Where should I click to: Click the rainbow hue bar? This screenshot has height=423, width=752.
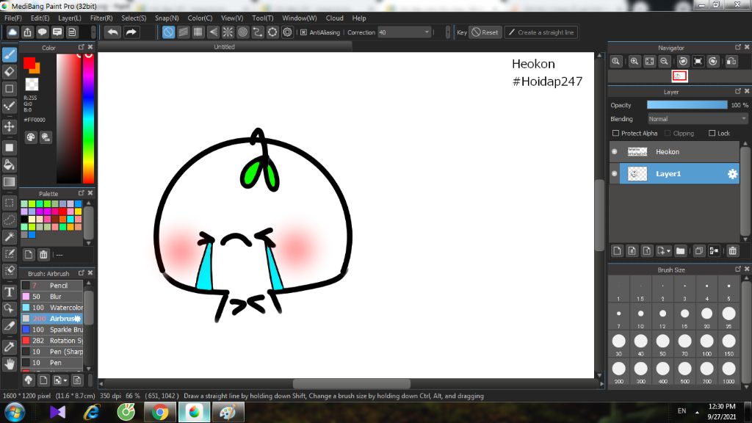pyautogui.click(x=88, y=118)
